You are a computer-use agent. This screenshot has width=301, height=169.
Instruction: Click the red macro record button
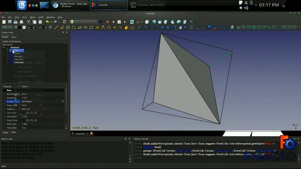[x=108, y=22]
